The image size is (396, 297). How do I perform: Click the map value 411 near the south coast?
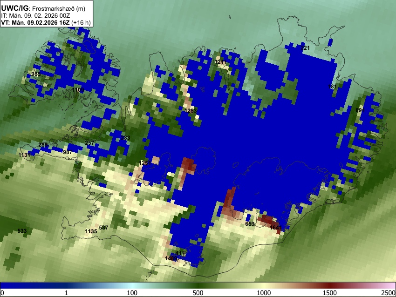(180, 253)
